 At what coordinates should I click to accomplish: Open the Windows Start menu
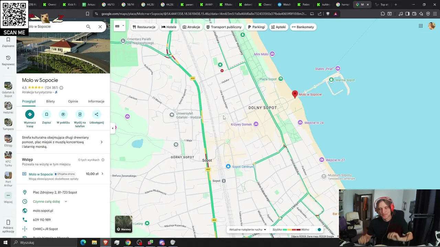pyautogui.click(x=5, y=243)
